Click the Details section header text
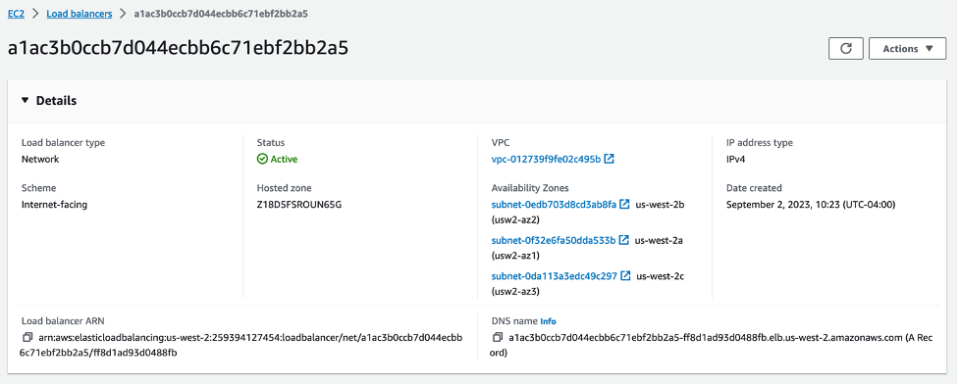The image size is (959, 385). pyautogui.click(x=56, y=101)
